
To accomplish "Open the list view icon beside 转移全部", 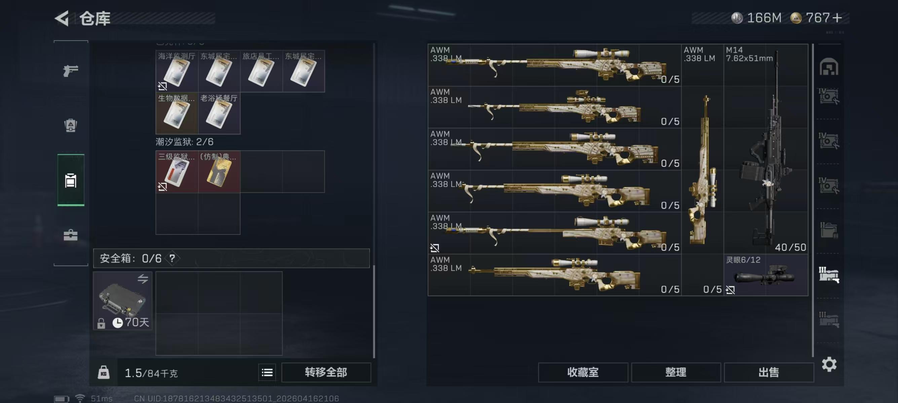I will (267, 372).
